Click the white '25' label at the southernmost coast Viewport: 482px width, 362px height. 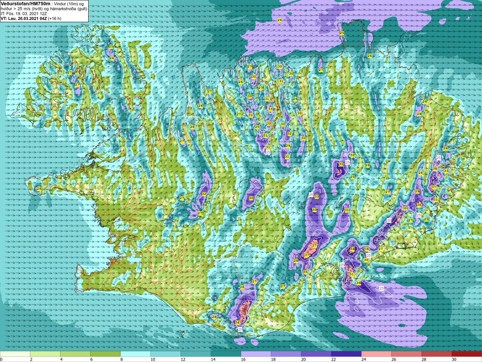pos(240,329)
